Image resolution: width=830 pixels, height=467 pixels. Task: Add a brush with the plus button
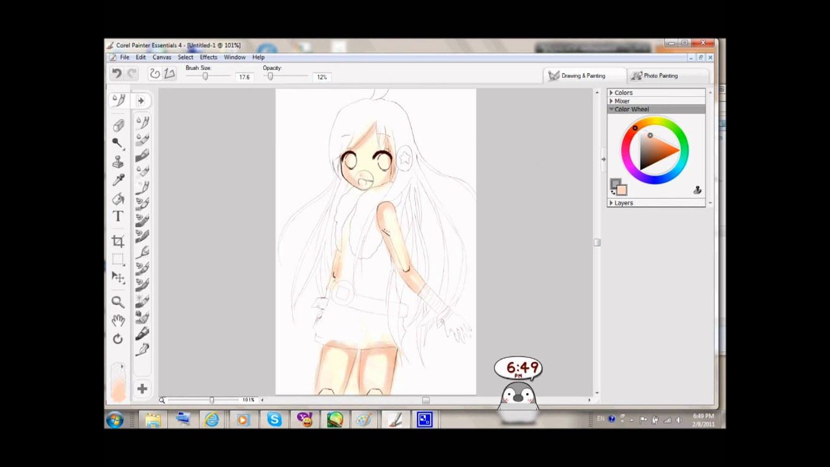pyautogui.click(x=141, y=389)
